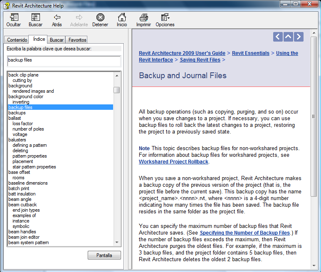Screen dimensions: 321x272
Task: Select 'backups' index entry
Action: tap(17, 113)
